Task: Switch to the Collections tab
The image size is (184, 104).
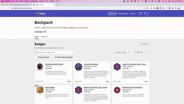Action: (44, 37)
